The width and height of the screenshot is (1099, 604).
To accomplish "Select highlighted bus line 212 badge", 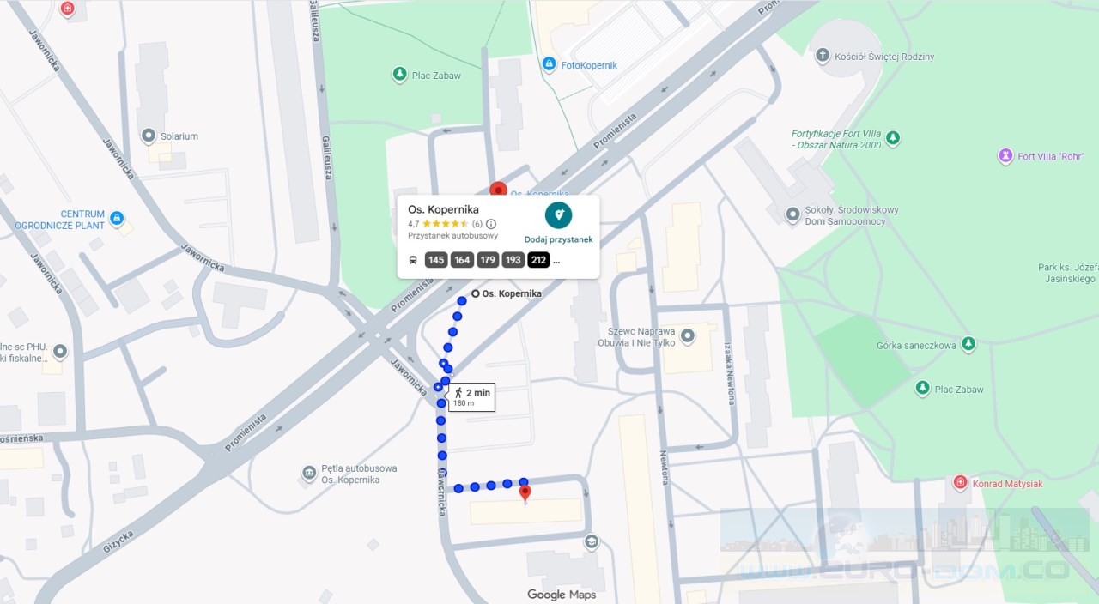I will (538, 260).
